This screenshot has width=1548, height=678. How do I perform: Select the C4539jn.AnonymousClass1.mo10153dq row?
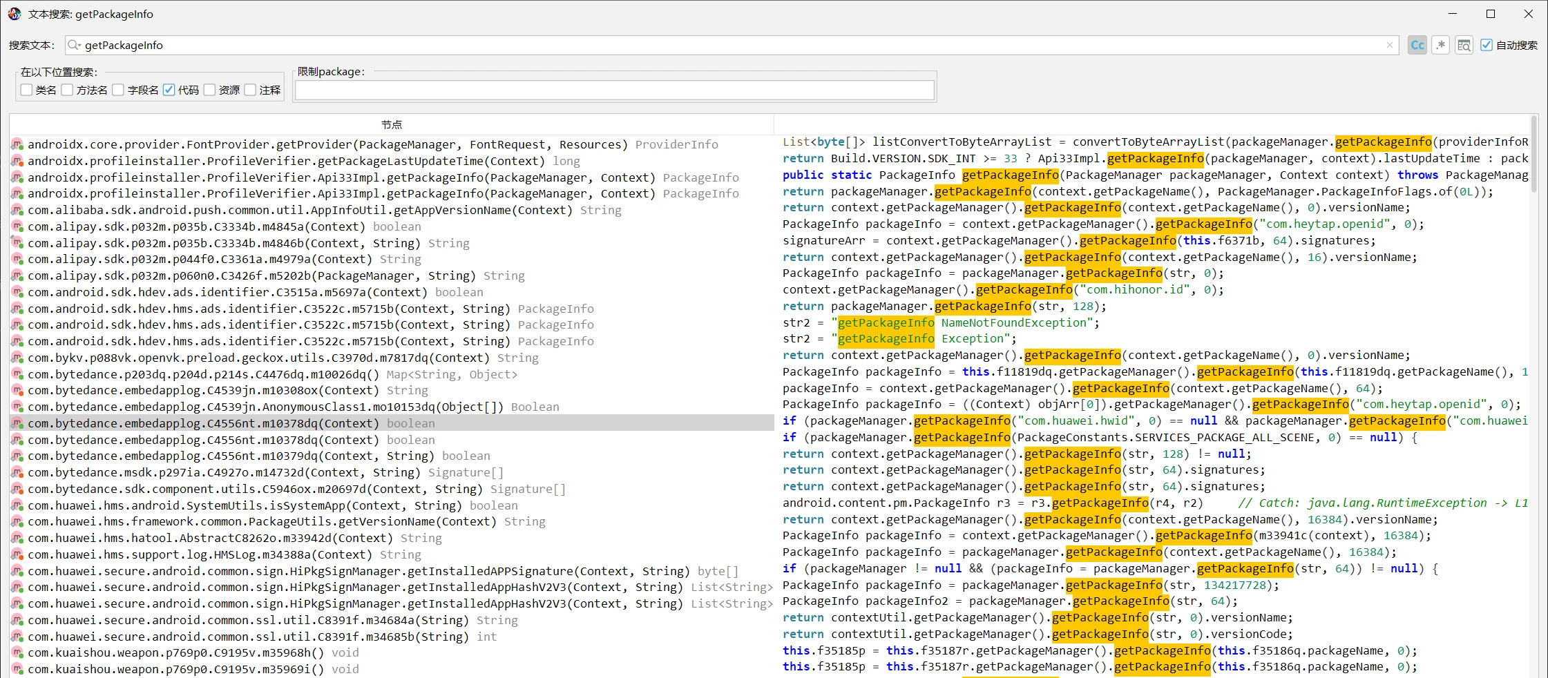tap(392, 407)
